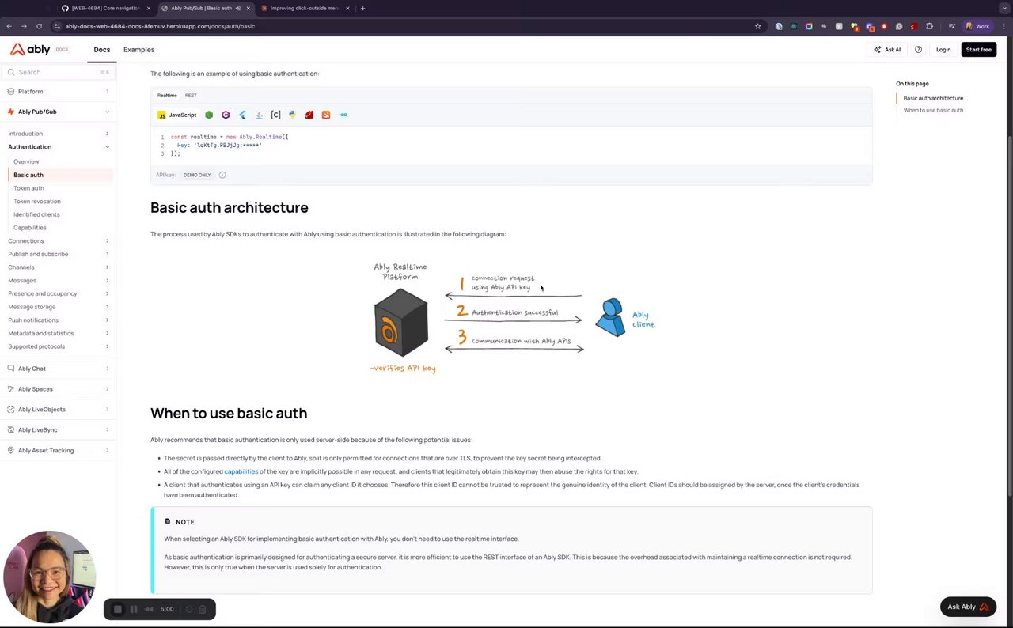Expand the Ably LiveObjects section
The width and height of the screenshot is (1013, 628).
pos(57,410)
